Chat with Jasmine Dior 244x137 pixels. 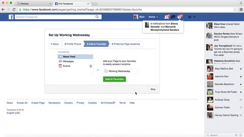pos(224,76)
